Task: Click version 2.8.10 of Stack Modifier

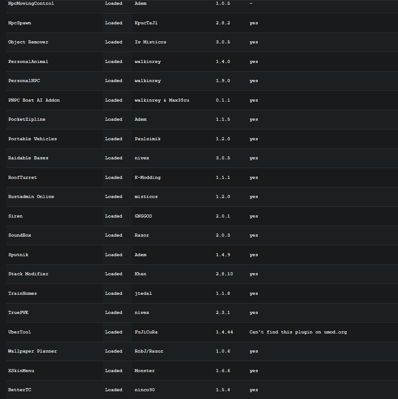Action: pyautogui.click(x=224, y=274)
